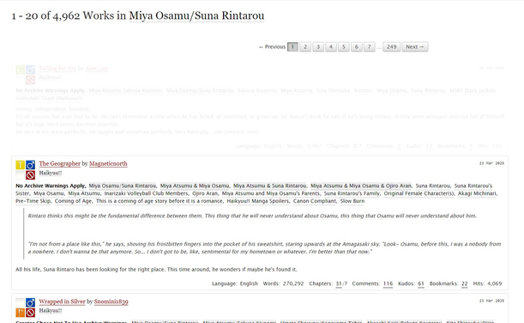View the 61 kudos on The Geographer
Image resolution: width=524 pixels, height=323 pixels.
pyautogui.click(x=421, y=283)
